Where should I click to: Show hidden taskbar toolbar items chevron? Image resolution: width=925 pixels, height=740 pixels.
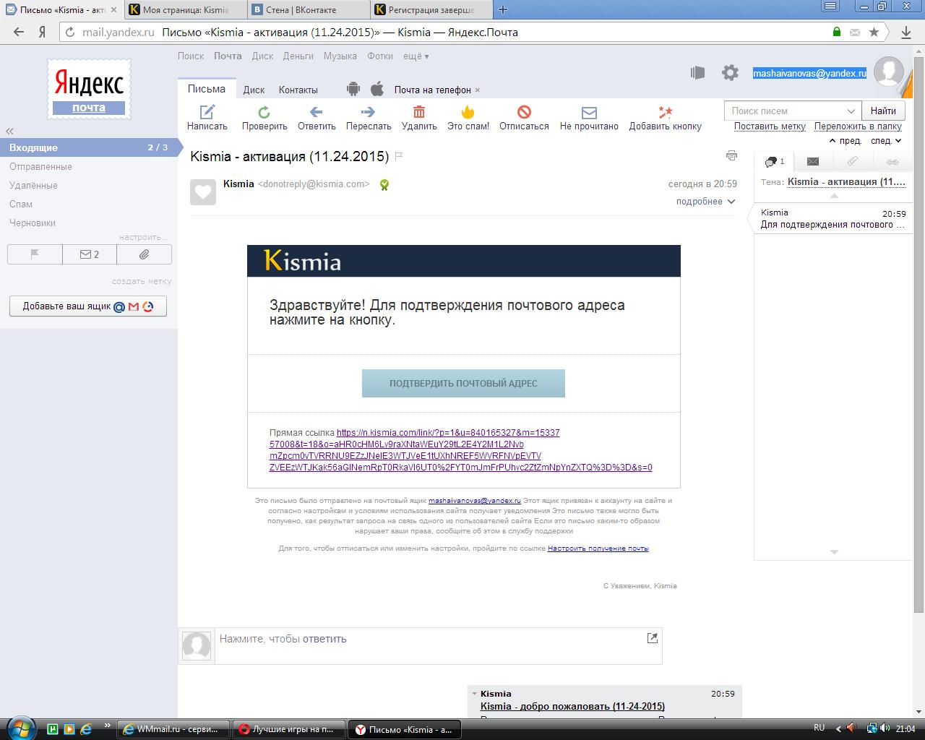pyautogui.click(x=108, y=726)
